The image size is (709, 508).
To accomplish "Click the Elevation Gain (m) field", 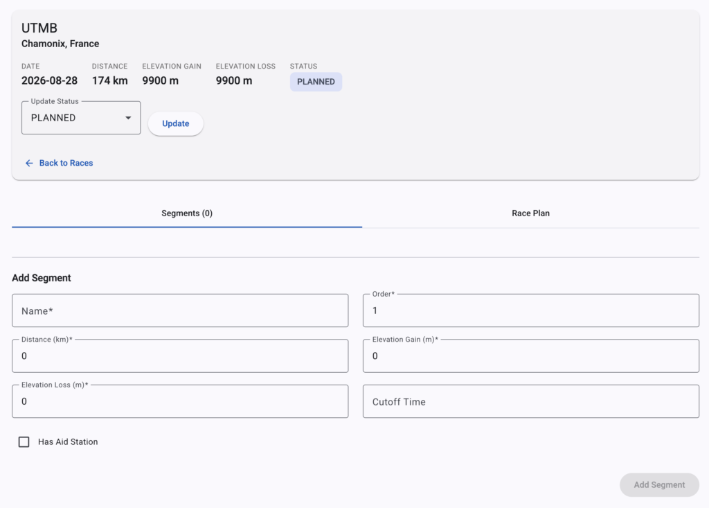I will [x=530, y=356].
